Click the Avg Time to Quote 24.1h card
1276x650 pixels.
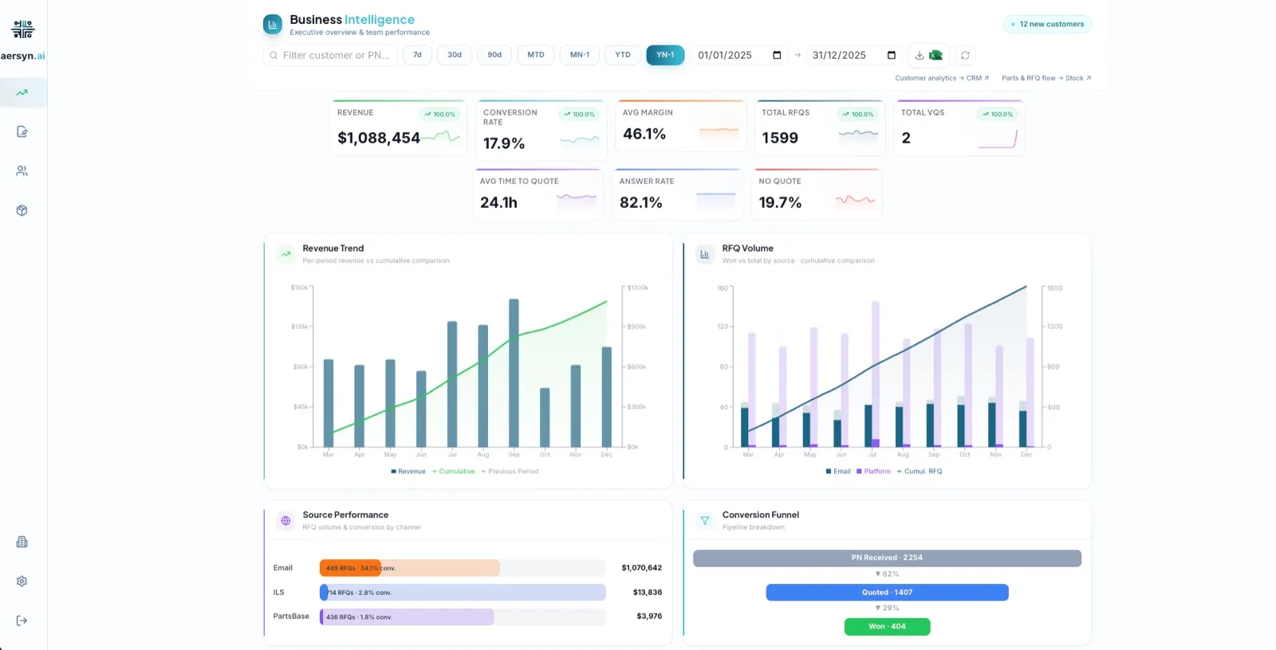538,194
